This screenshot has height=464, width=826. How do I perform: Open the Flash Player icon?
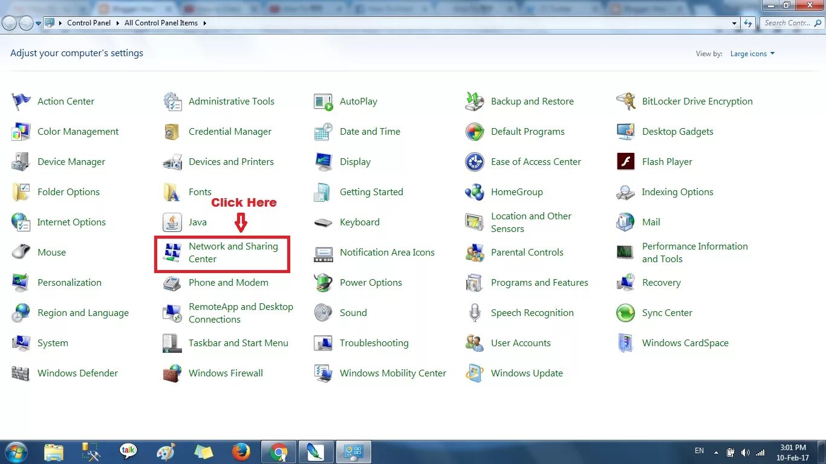pos(626,162)
